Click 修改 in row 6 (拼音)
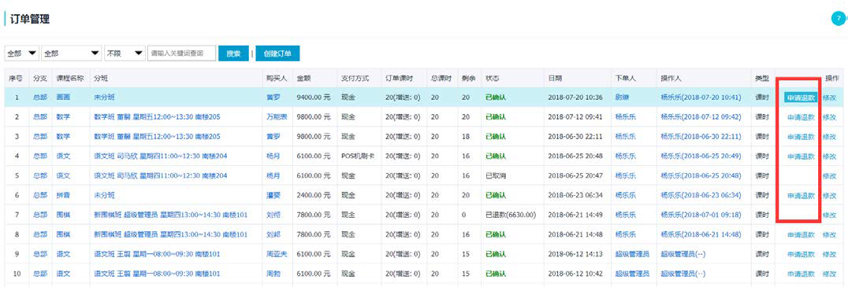 (x=829, y=195)
